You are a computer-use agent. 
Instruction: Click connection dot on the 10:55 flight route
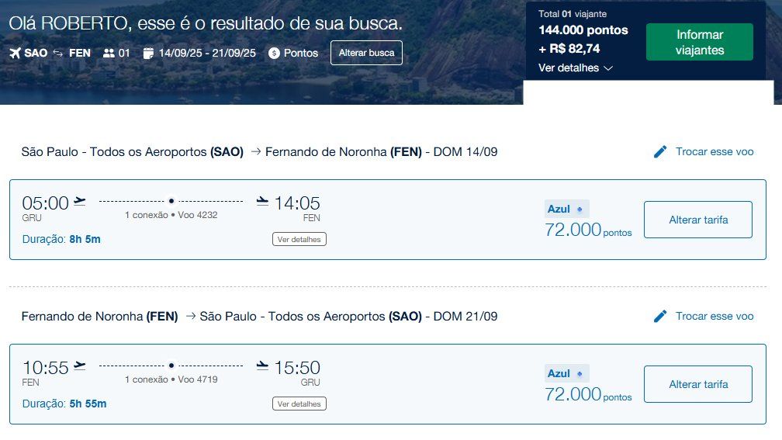171,366
